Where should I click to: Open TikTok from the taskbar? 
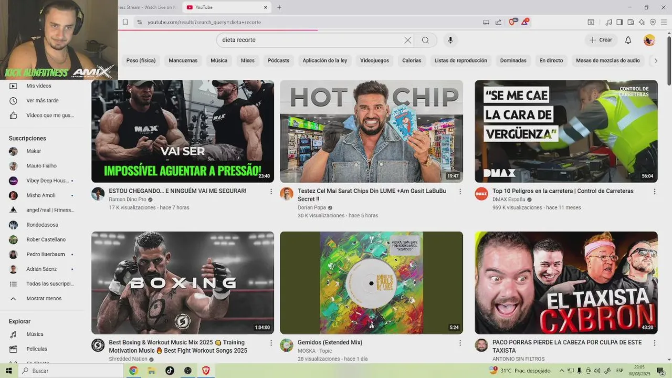(170, 371)
